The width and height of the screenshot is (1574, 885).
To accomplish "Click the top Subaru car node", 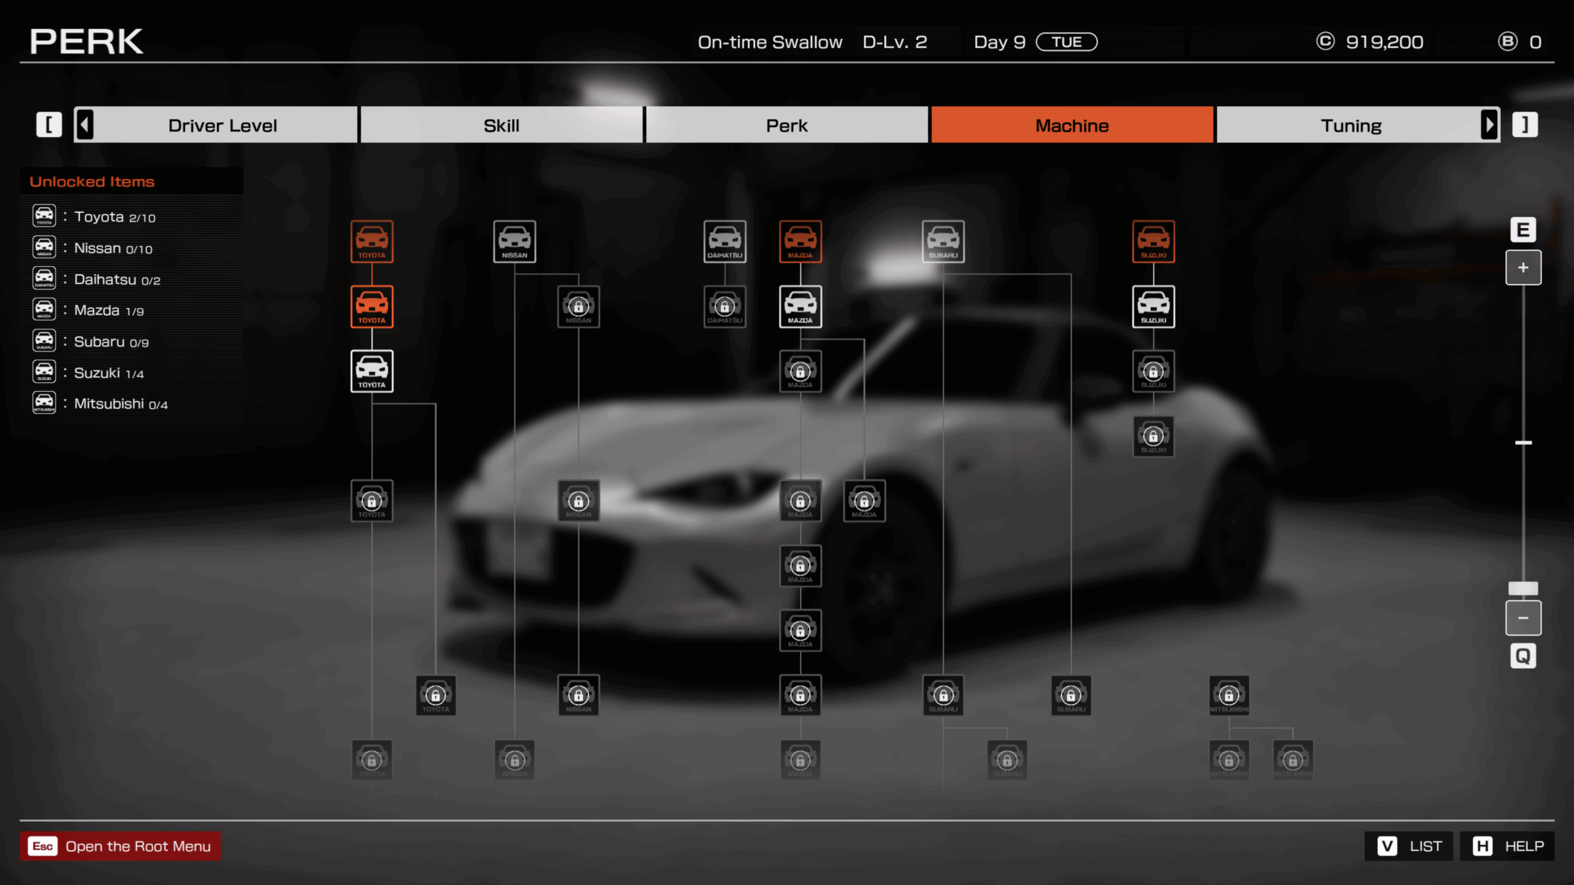I will point(943,242).
